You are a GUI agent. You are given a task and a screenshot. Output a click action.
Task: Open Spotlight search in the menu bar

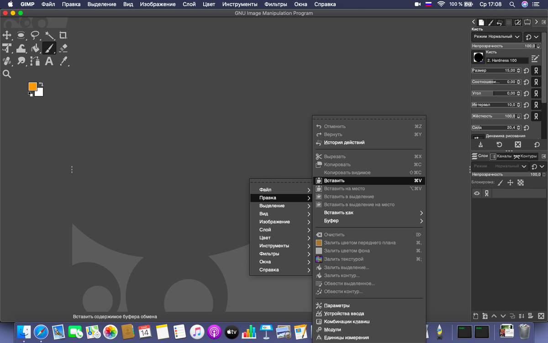pyautogui.click(x=512, y=4)
